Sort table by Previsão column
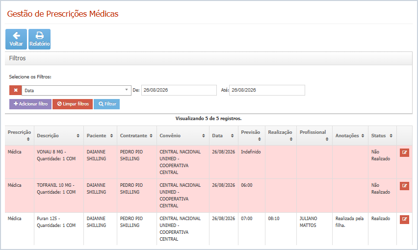Screen dimensions: 418x250 [252, 135]
